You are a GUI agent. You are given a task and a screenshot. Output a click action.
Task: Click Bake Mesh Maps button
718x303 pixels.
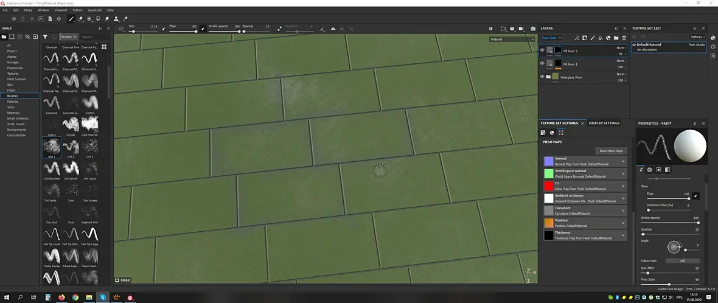pos(611,151)
